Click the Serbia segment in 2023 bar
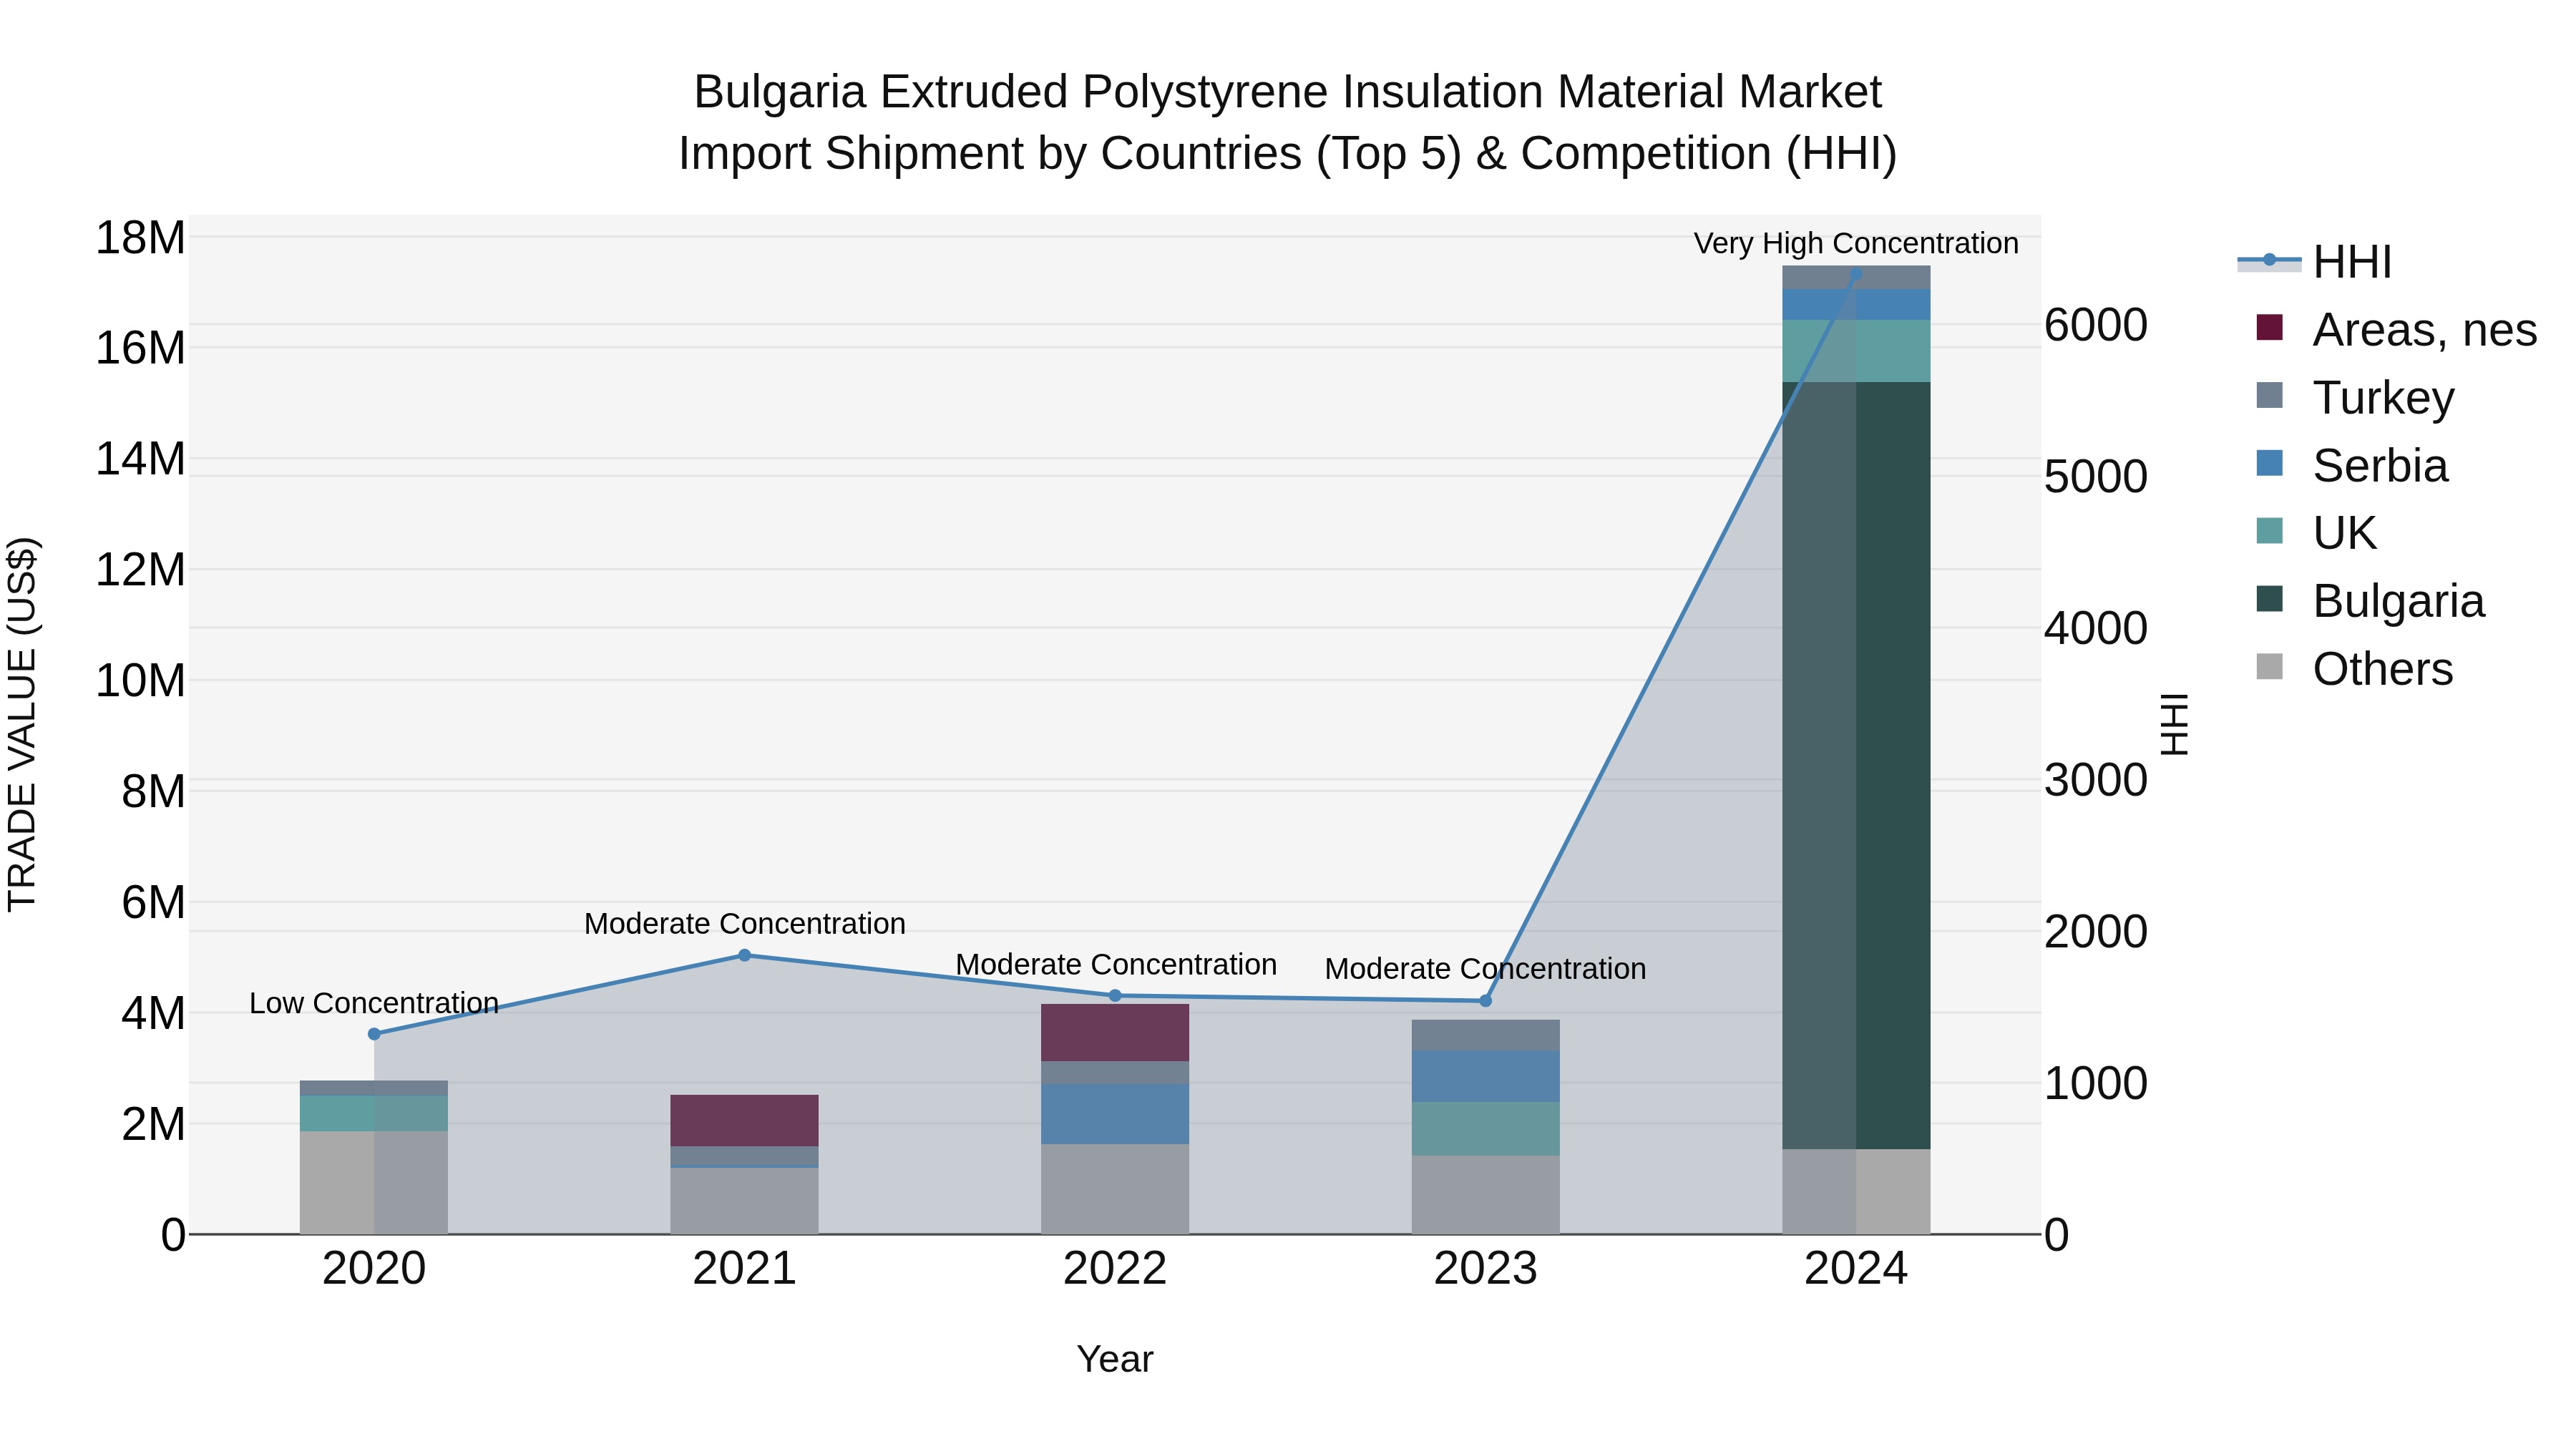The height and width of the screenshot is (1449, 2576). (x=1485, y=1077)
